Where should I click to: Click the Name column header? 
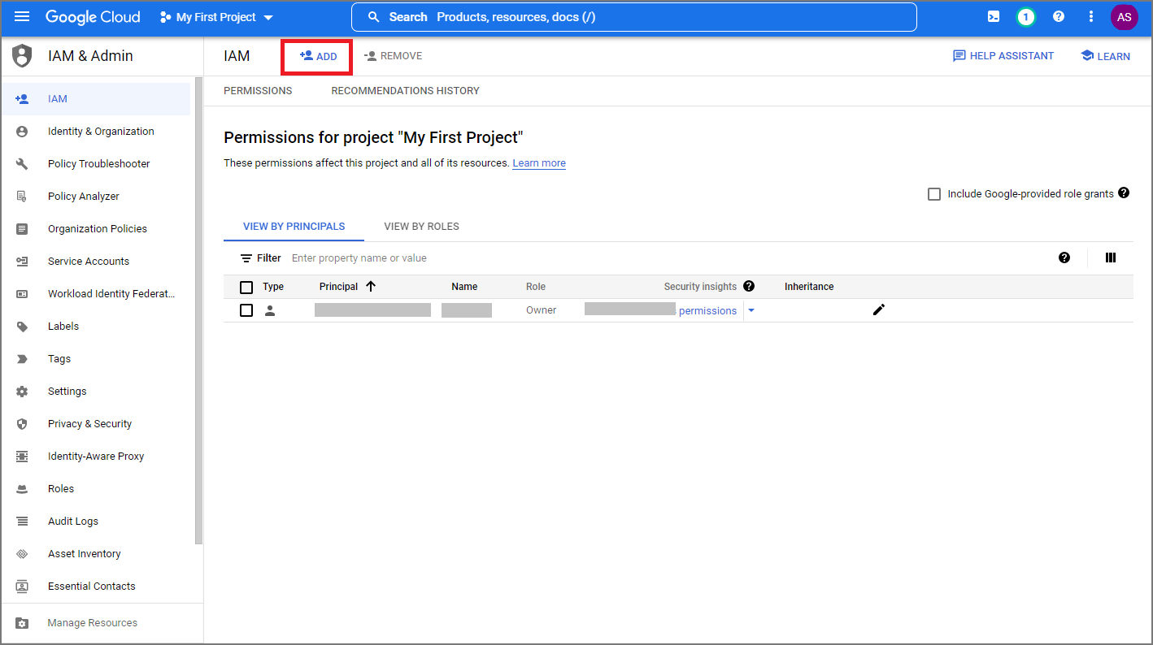click(464, 287)
